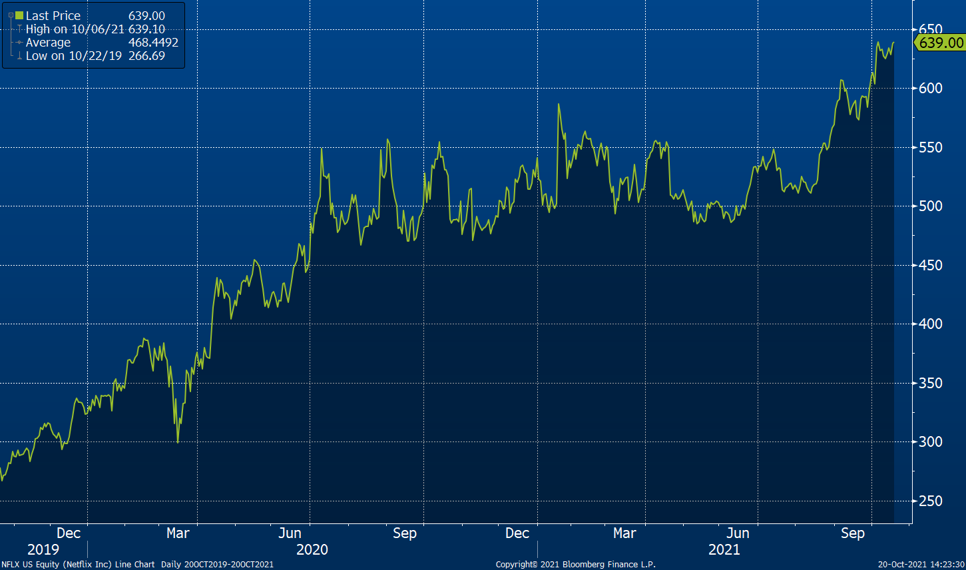Click the 500 price axis label
This screenshot has height=570, width=966.
930,206
